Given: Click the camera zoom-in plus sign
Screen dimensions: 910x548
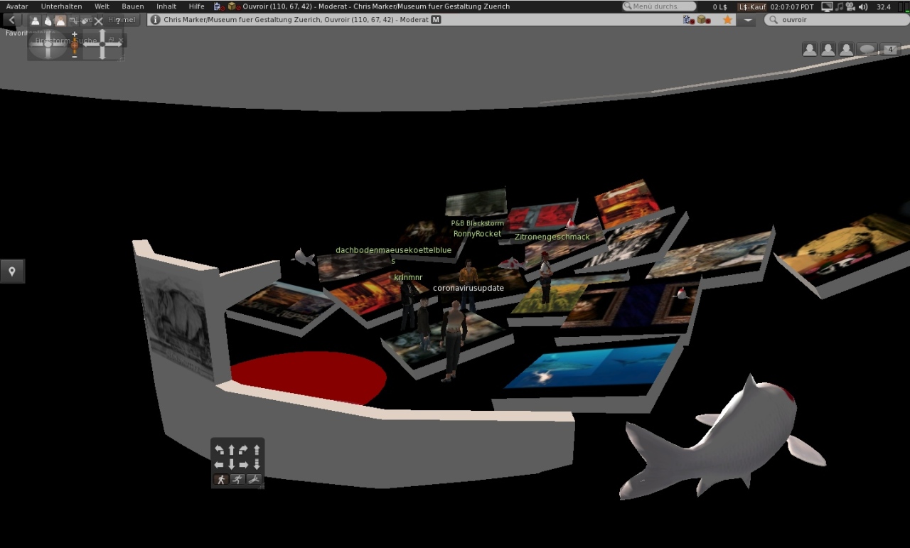Looking at the screenshot, I should (75, 34).
